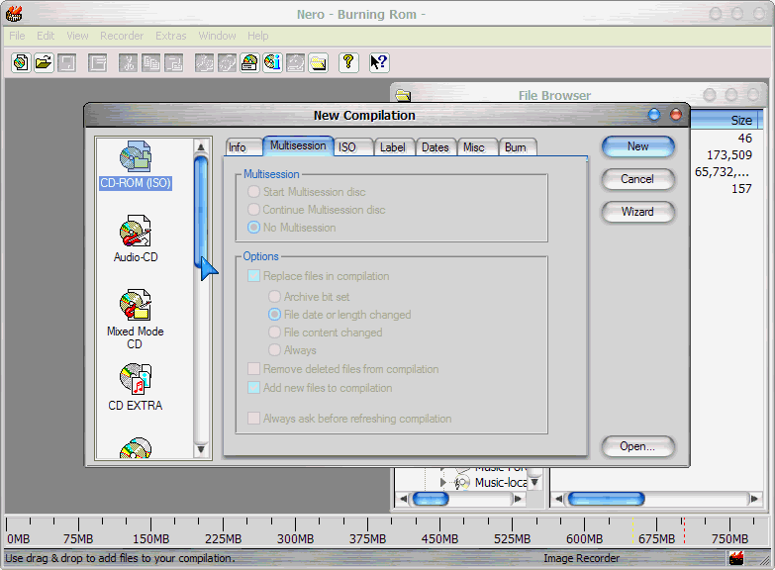775x570 pixels.
Task: Click the Multisession tab
Action: tap(298, 145)
